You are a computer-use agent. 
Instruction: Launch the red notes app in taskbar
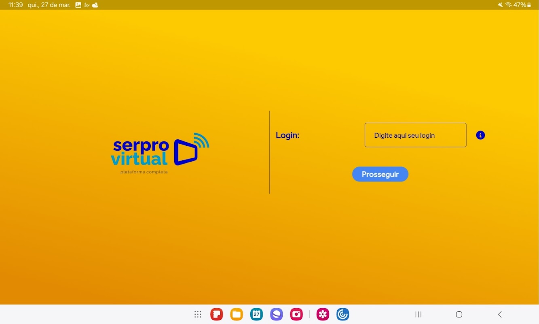point(217,314)
